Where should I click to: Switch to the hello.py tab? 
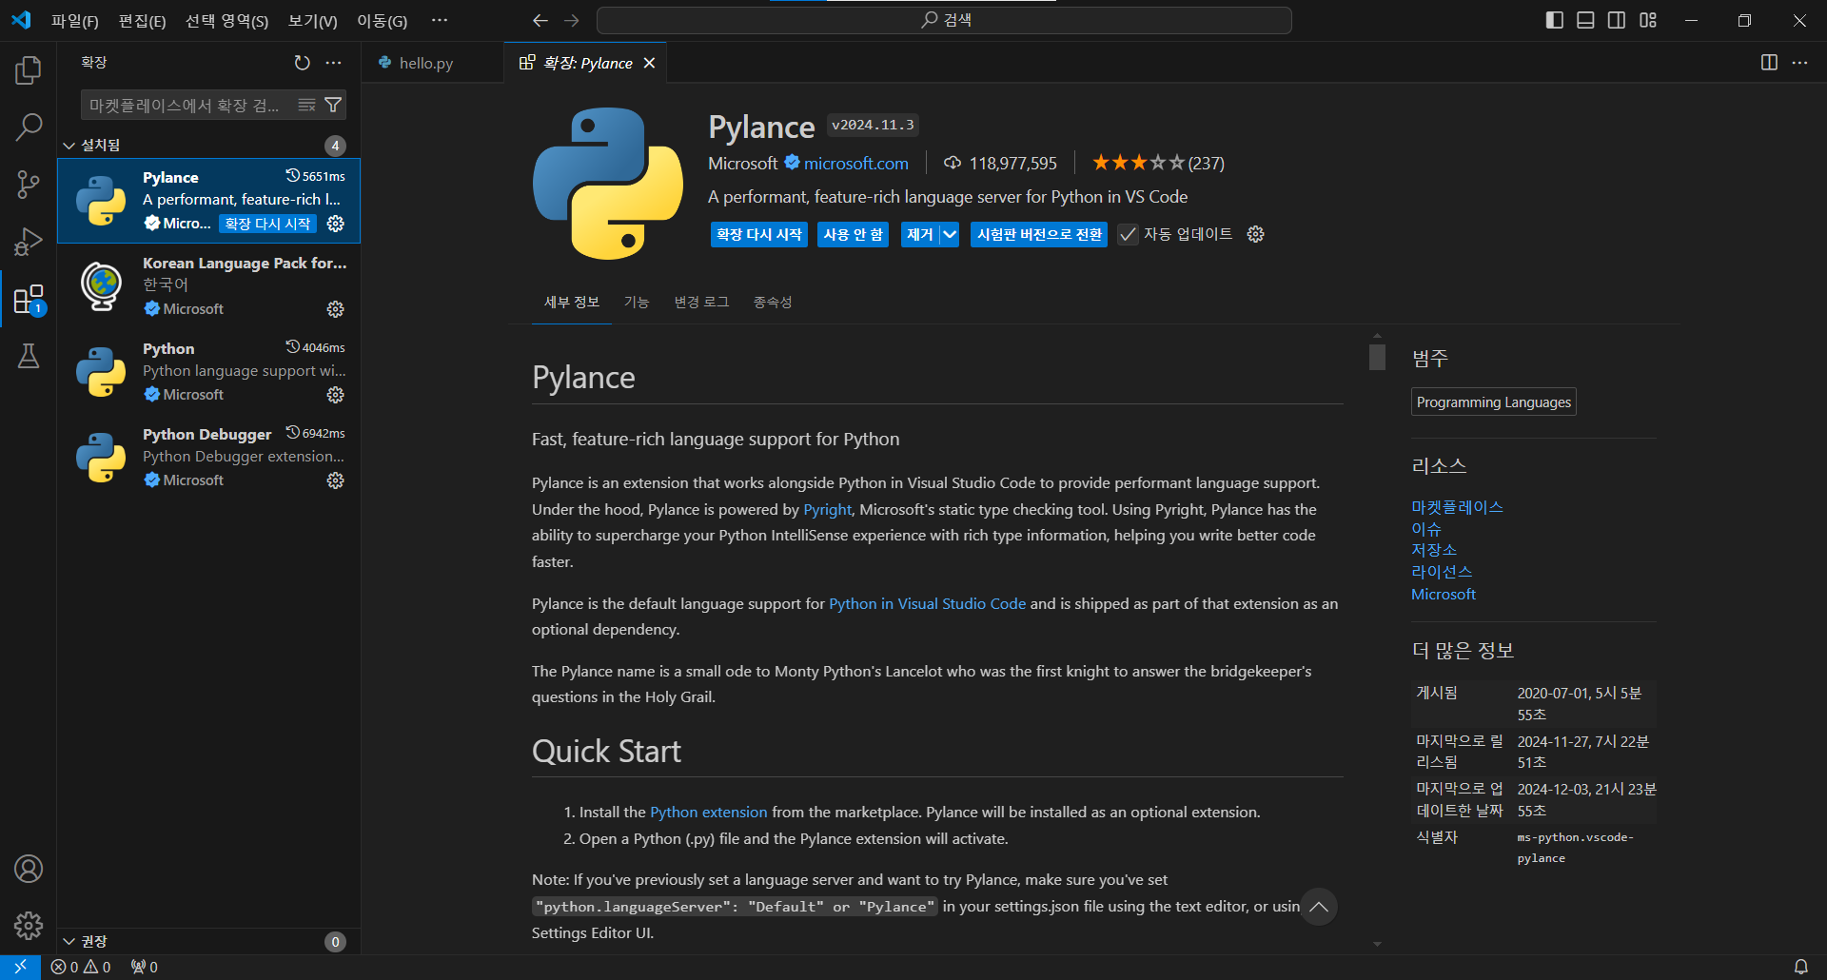tap(433, 63)
